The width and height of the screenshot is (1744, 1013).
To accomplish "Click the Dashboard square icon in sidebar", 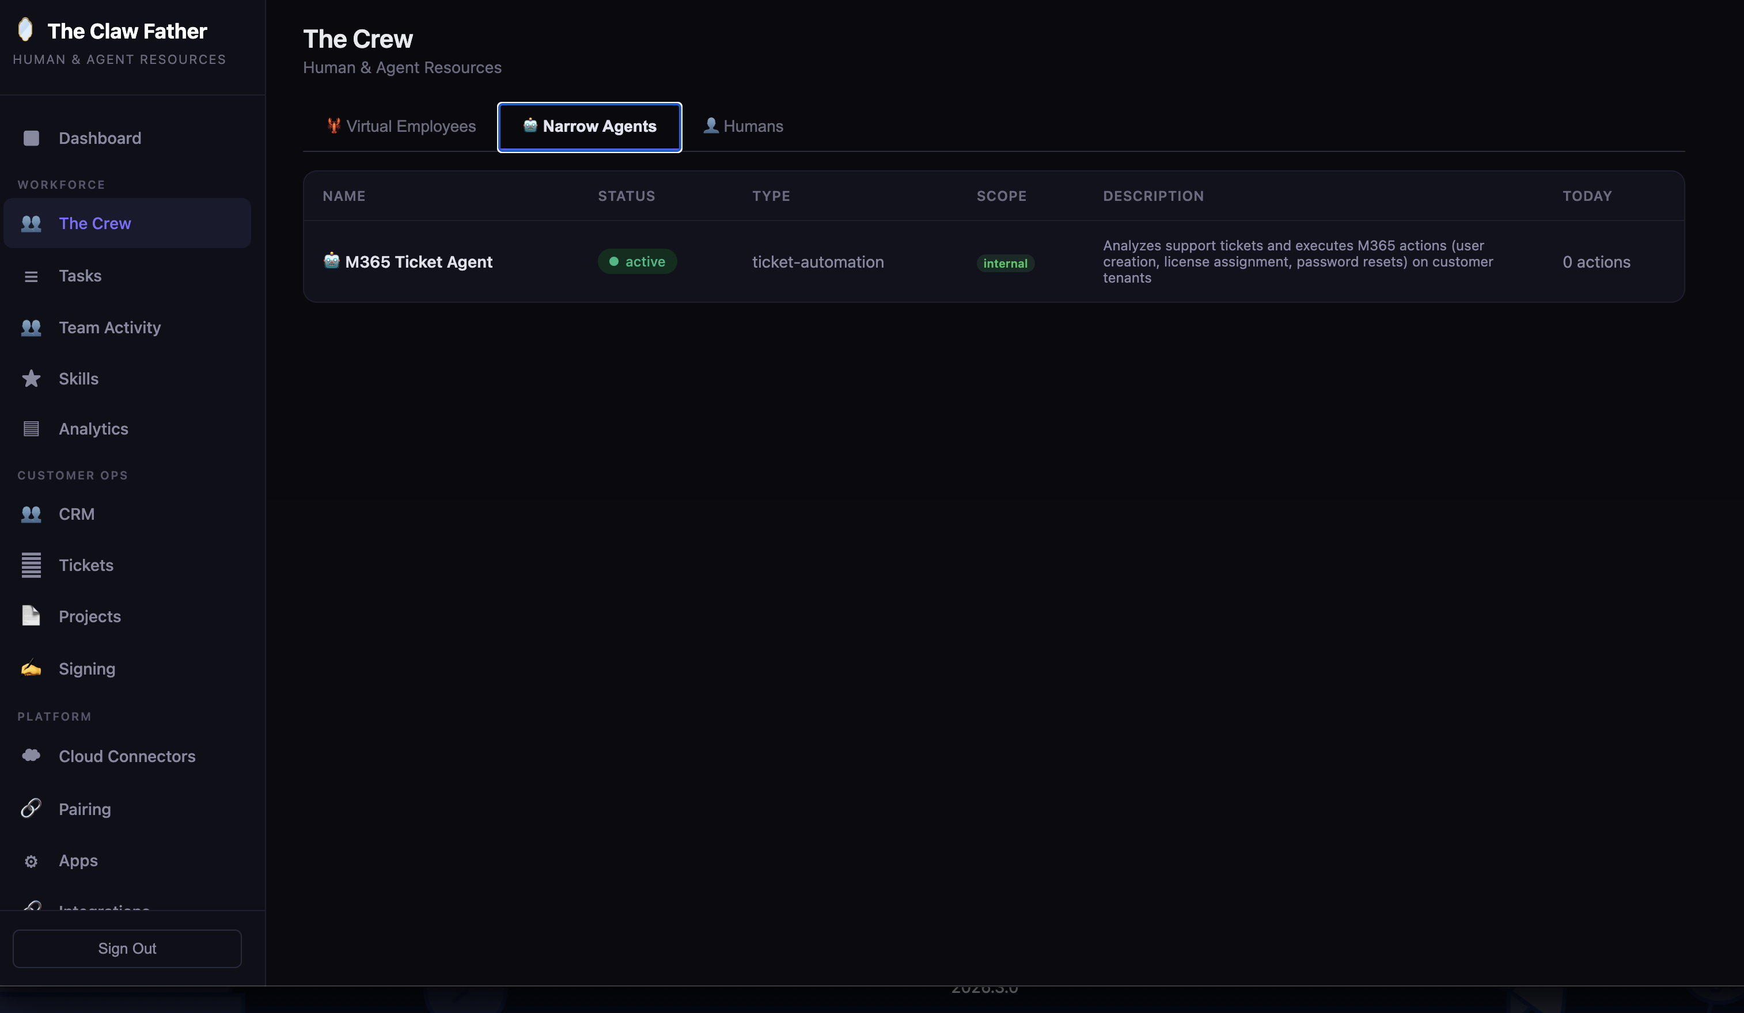I will tap(31, 138).
